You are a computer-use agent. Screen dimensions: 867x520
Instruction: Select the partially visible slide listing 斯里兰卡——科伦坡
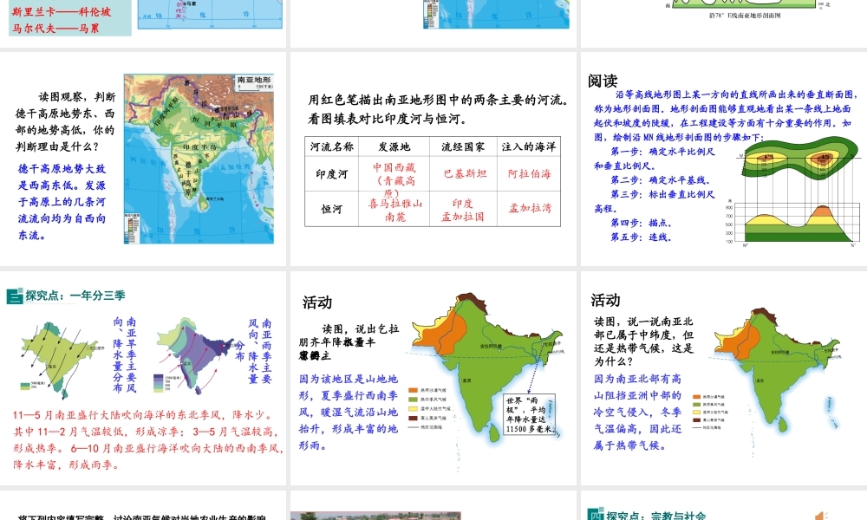(143, 23)
